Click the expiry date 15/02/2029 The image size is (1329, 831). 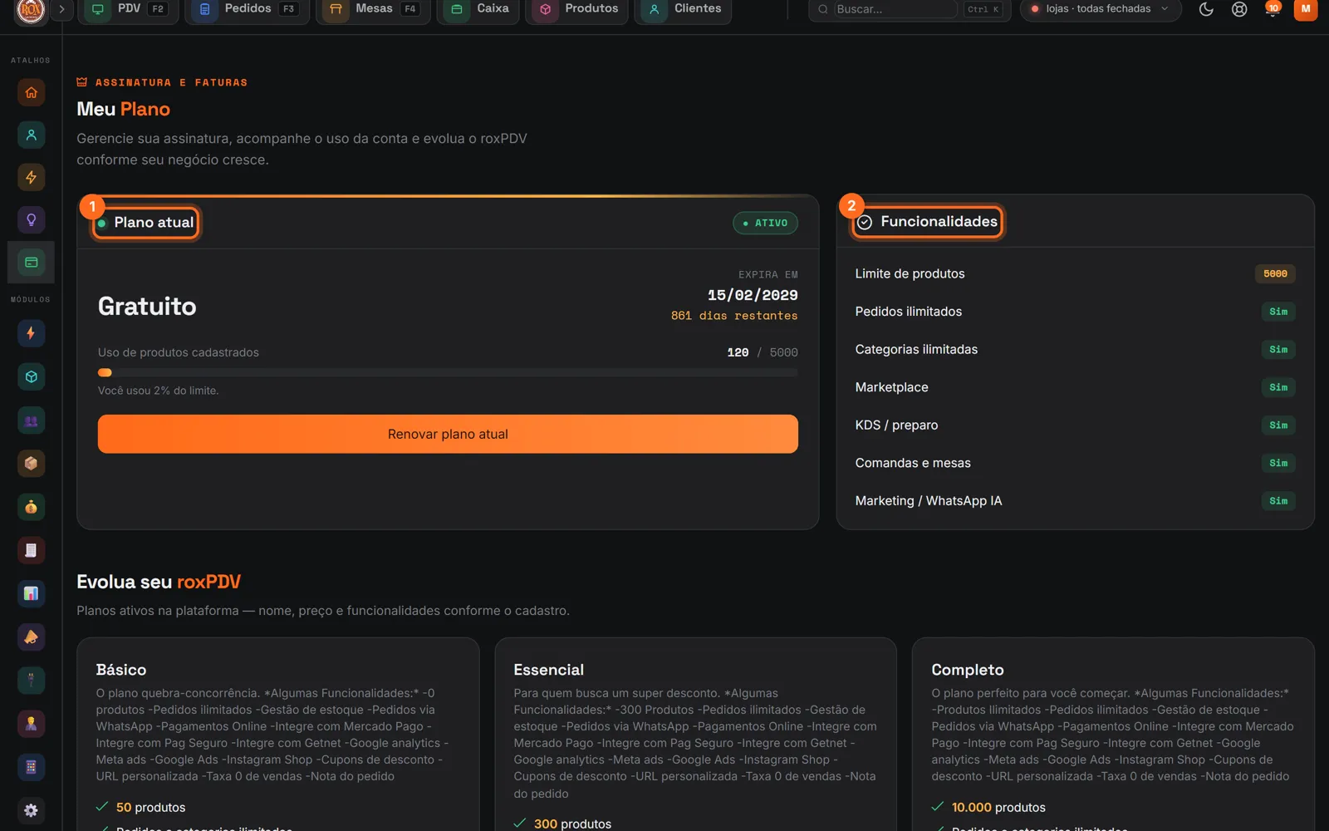[753, 295]
